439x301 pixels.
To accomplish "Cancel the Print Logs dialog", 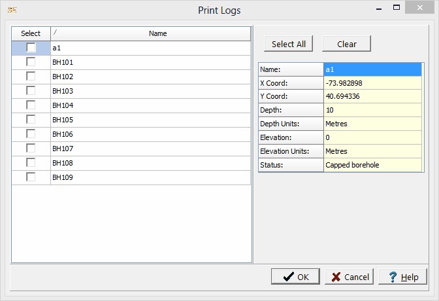I will tap(350, 277).
